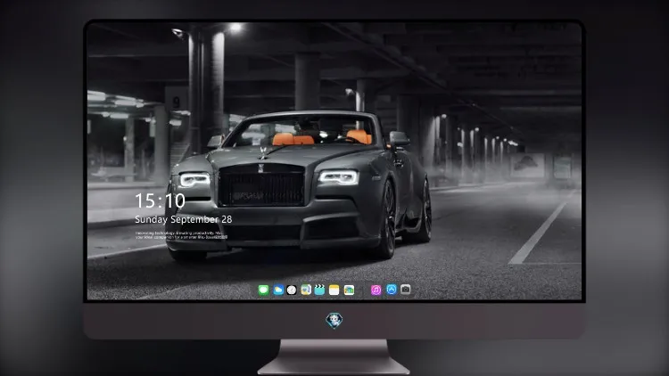Click the Sunday September 28 date text

click(184, 219)
